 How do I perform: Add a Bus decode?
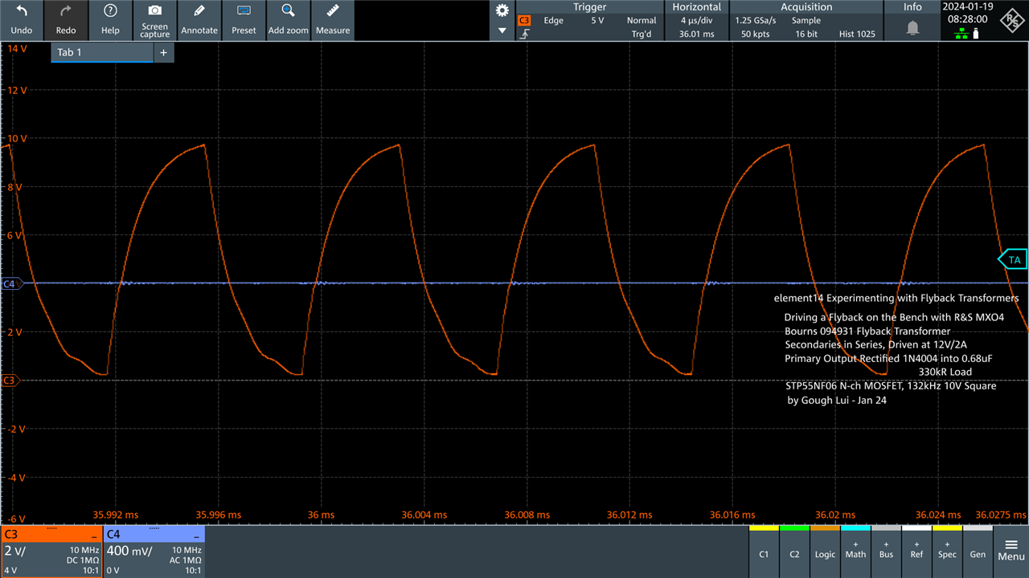point(886,552)
